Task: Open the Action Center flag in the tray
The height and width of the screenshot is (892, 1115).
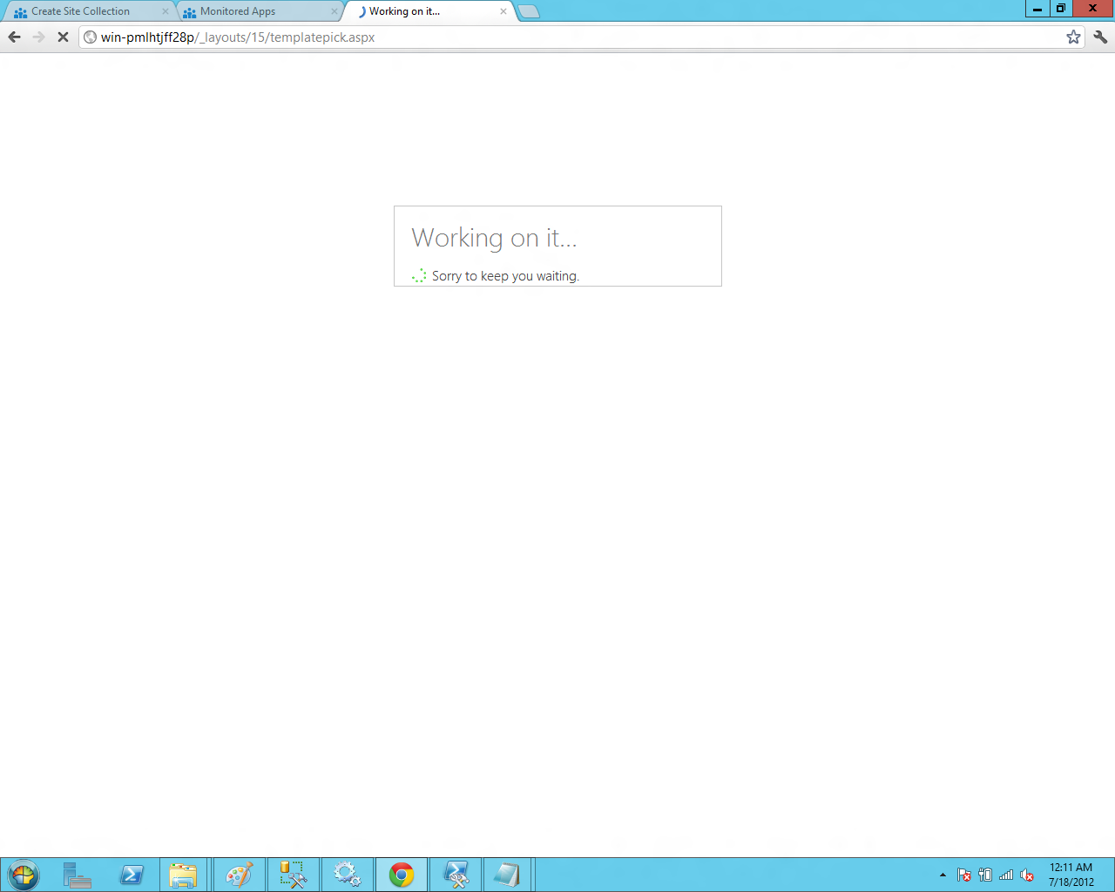Action: (963, 875)
